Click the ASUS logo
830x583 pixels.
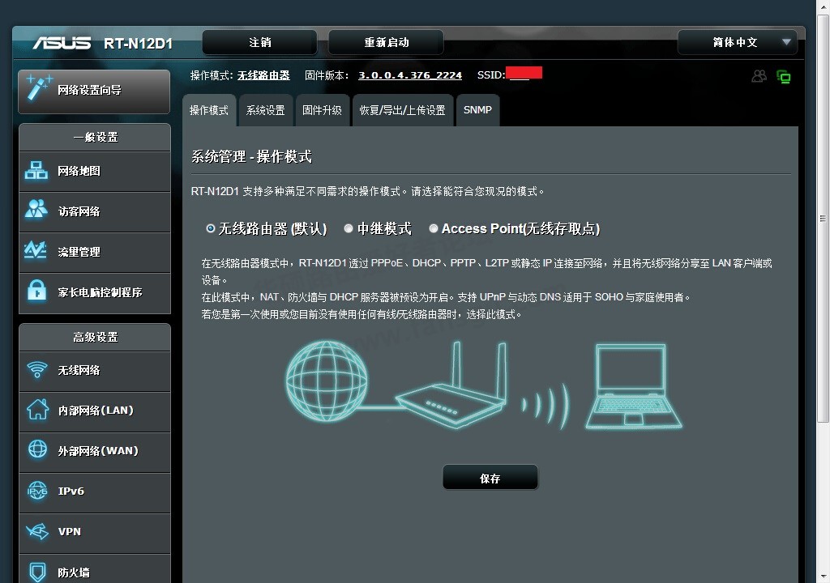tap(62, 43)
